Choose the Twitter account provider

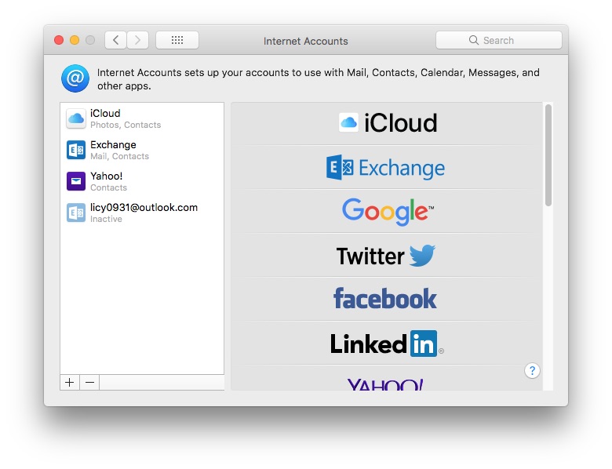pyautogui.click(x=385, y=256)
